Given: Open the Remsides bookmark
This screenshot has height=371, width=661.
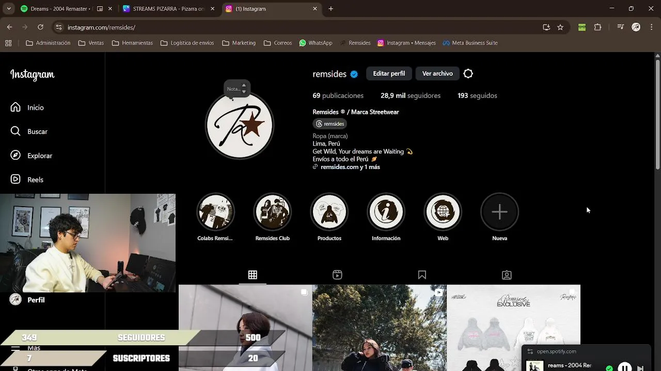Looking at the screenshot, I should 355,43.
